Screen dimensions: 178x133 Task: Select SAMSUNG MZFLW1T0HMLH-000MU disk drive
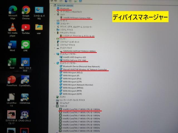click(x=80, y=51)
